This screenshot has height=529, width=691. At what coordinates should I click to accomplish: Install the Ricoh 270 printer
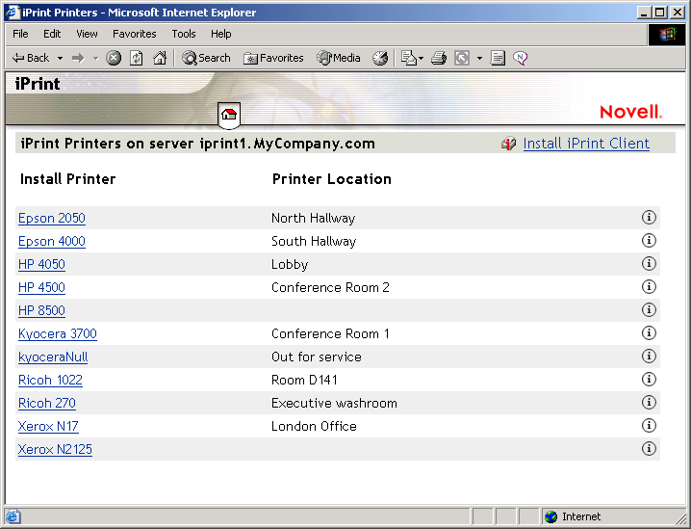coord(47,403)
